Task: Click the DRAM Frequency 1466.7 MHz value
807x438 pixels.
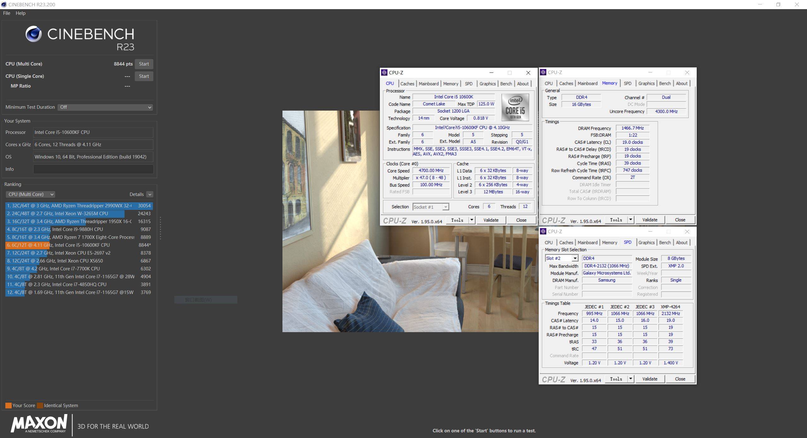Action: [632, 128]
